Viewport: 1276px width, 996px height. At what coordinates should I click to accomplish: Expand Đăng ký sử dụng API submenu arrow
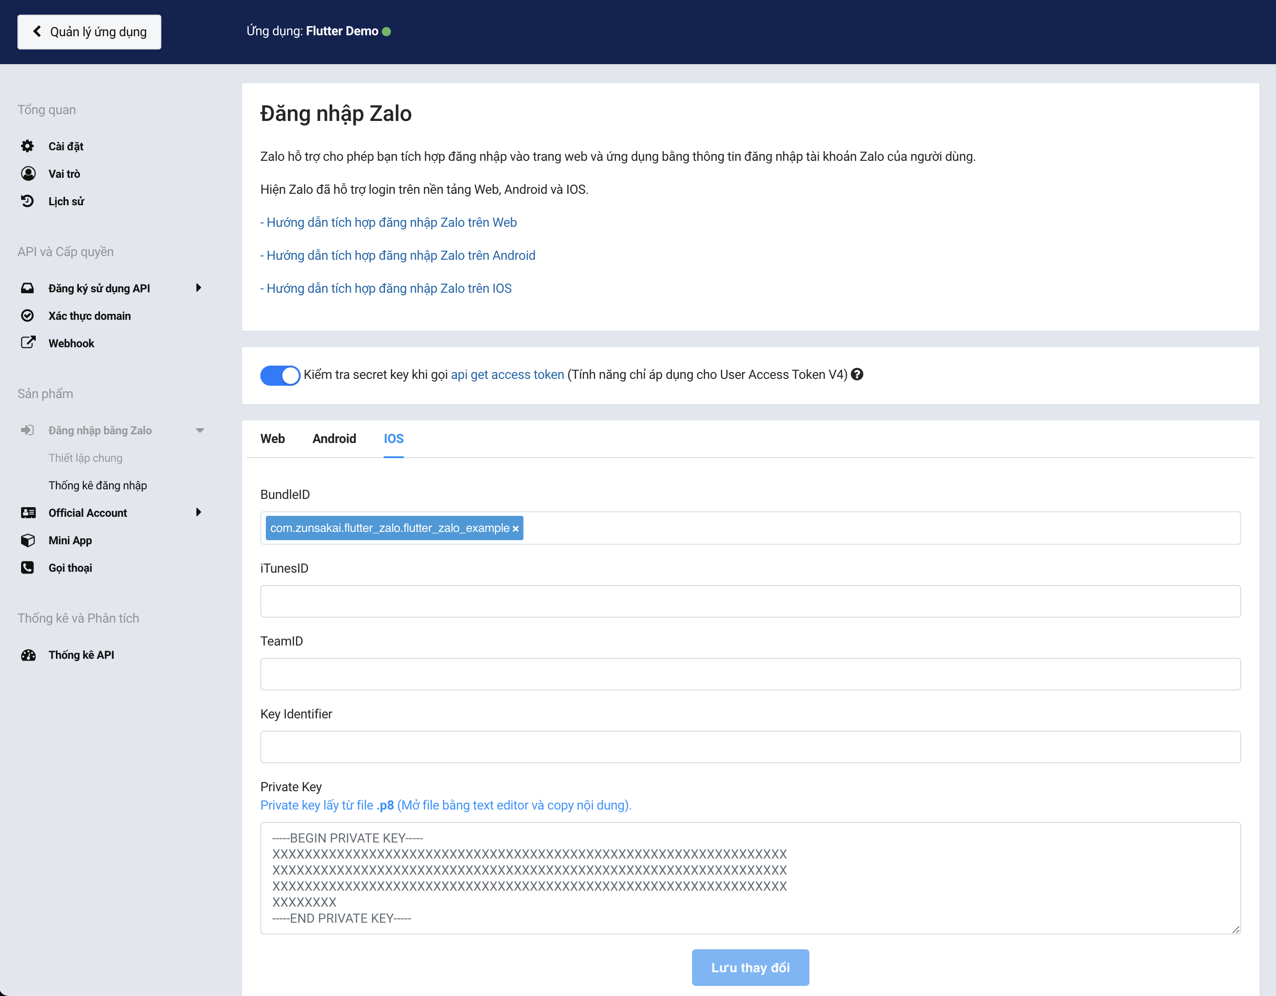click(x=198, y=288)
